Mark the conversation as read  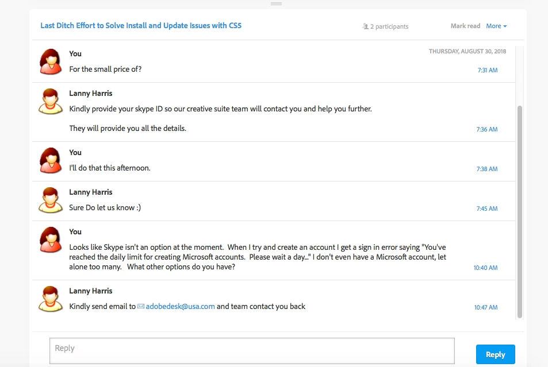pos(465,26)
